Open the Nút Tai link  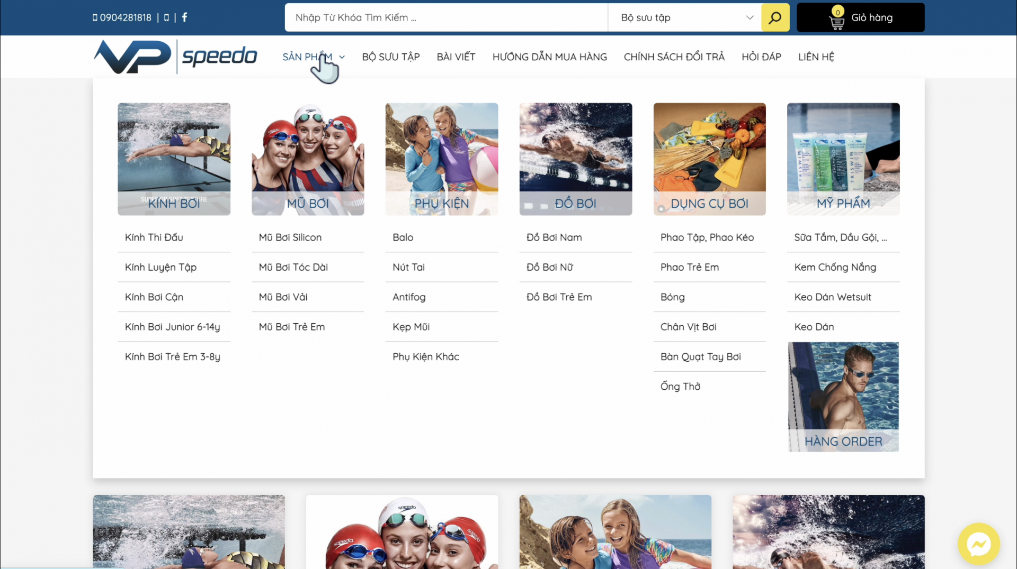tap(409, 267)
